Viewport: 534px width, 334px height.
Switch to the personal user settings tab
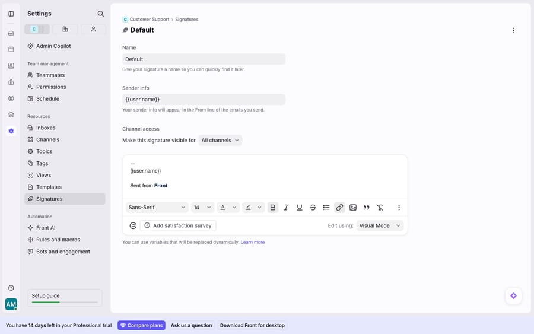pyautogui.click(x=93, y=29)
